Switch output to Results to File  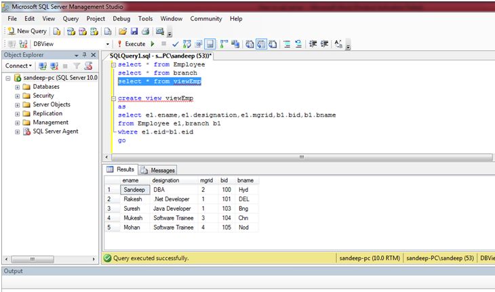273,44
